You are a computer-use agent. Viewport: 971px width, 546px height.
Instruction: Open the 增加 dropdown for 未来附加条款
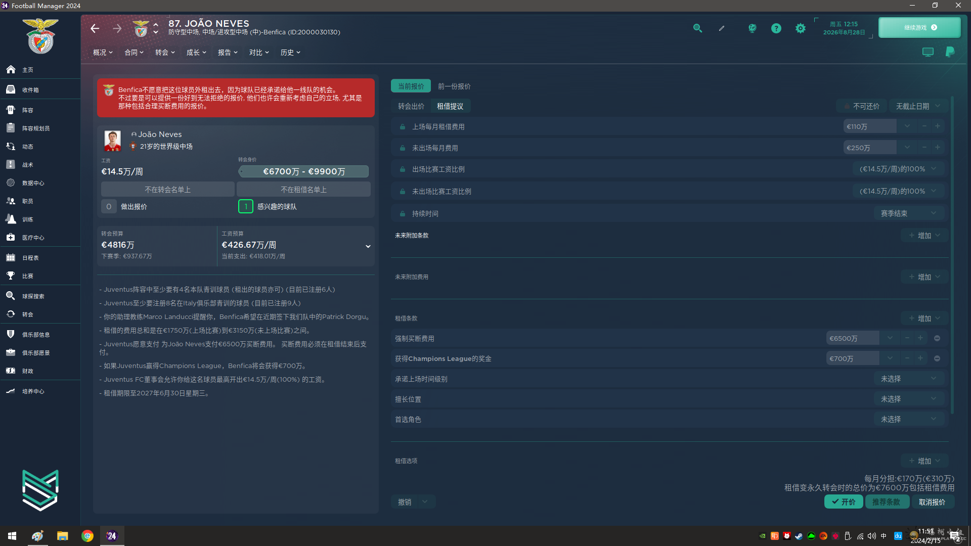(x=924, y=236)
